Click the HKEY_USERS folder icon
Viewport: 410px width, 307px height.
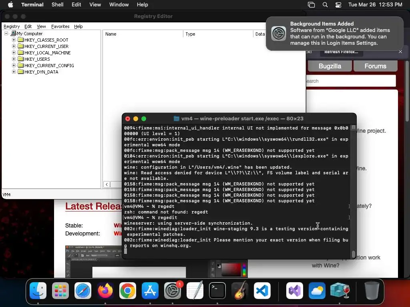pos(21,59)
